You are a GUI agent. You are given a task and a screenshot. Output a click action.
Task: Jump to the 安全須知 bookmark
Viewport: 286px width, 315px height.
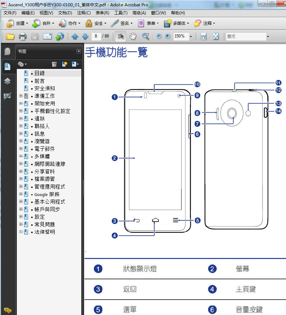tap(45, 88)
